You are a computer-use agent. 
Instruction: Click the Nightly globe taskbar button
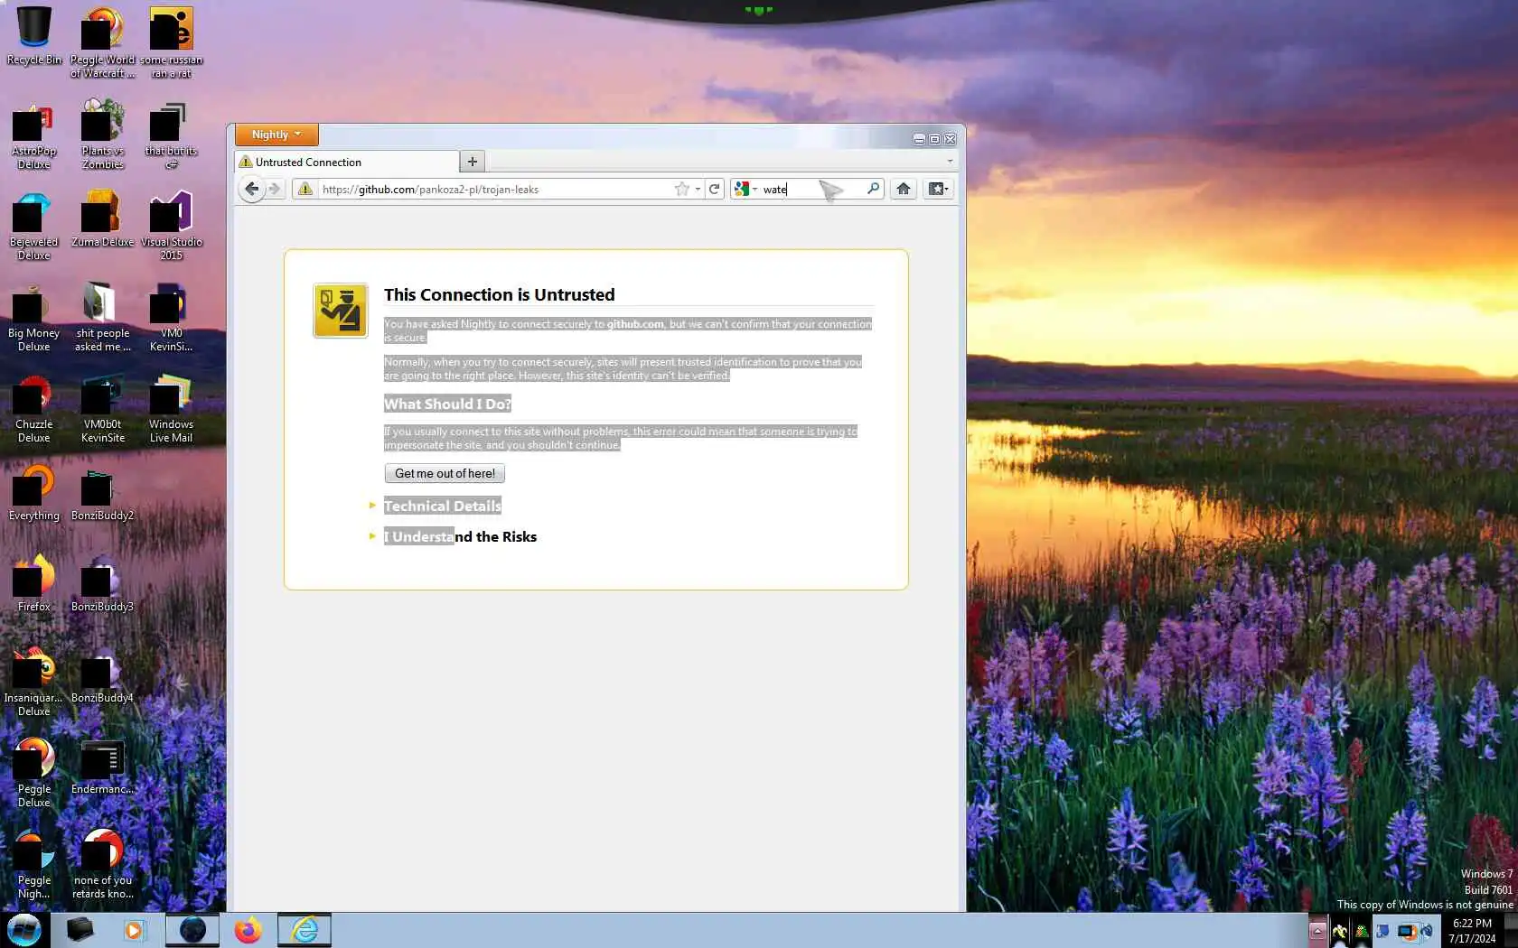click(x=192, y=929)
